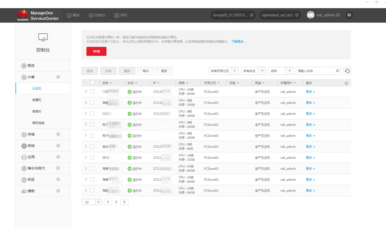Click the 关闭 button

tap(108, 71)
